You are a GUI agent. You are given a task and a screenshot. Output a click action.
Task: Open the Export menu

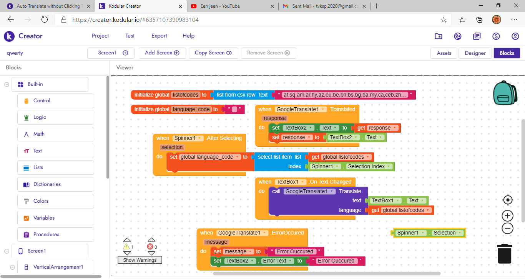[x=159, y=36]
